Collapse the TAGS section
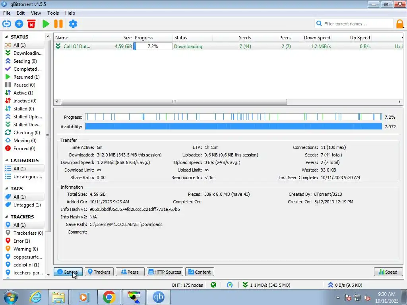Image resolution: width=407 pixels, height=305 pixels. pos(6,189)
